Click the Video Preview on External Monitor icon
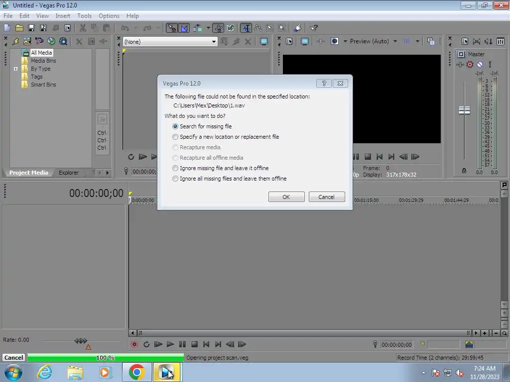 (x=305, y=41)
